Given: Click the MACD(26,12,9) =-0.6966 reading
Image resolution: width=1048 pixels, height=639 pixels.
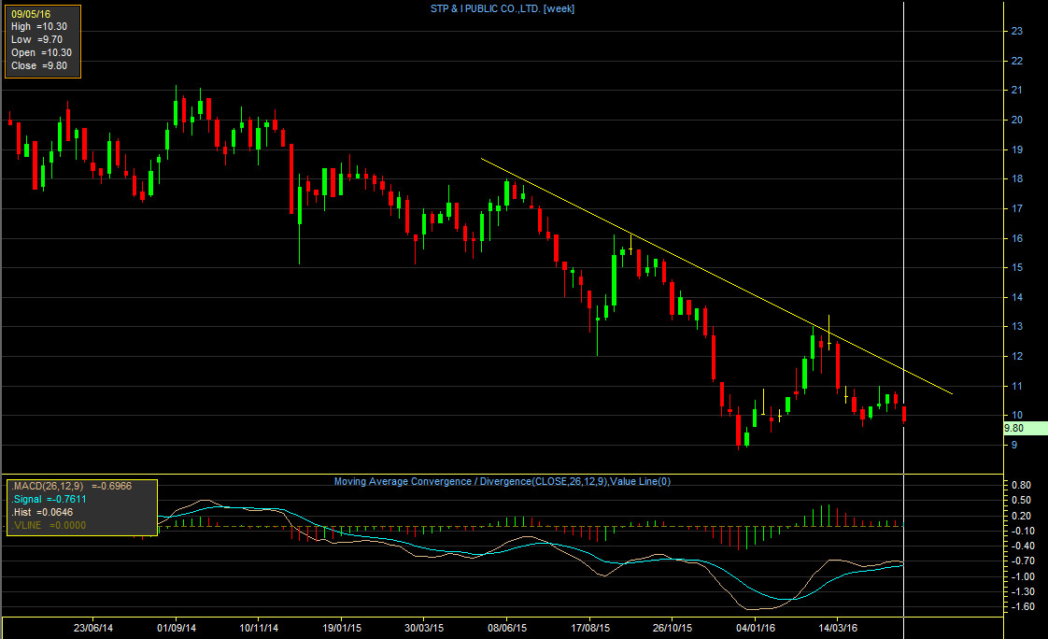Looking at the screenshot, I should point(72,486).
